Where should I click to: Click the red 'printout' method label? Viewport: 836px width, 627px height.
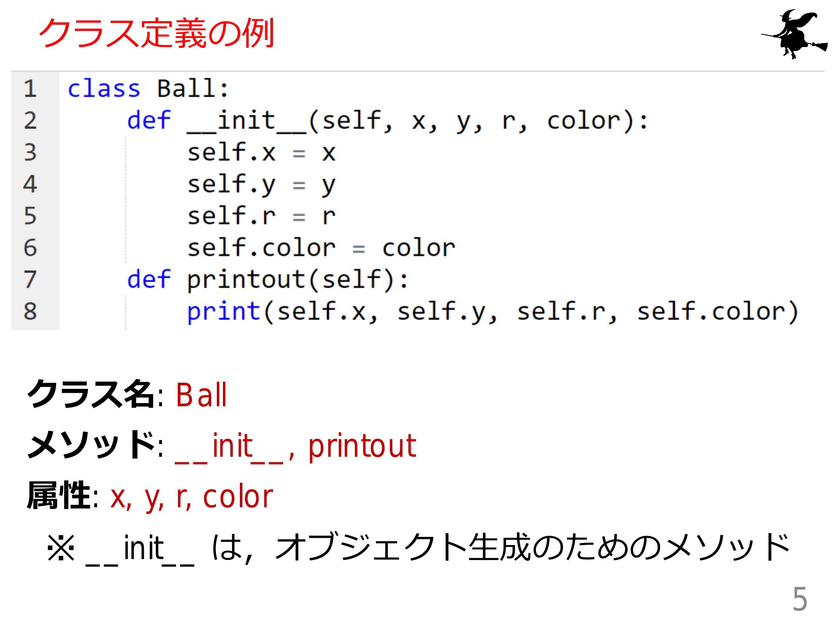coord(362,446)
